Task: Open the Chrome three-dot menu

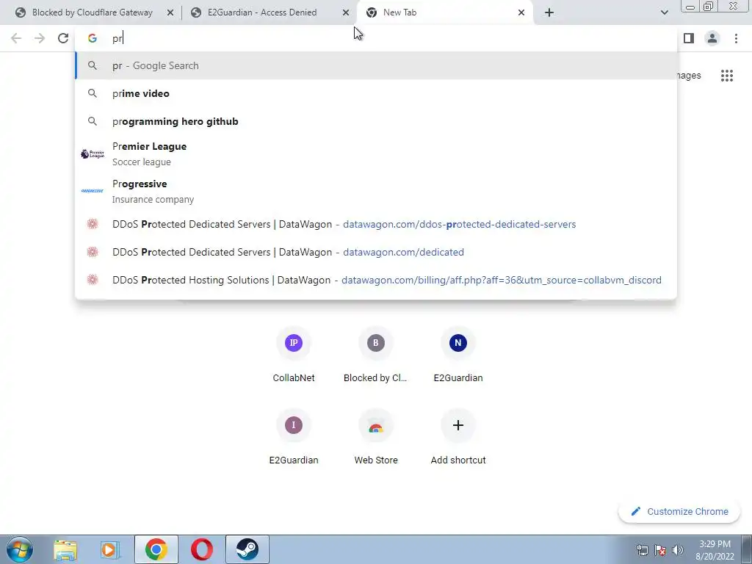Action: 736,38
